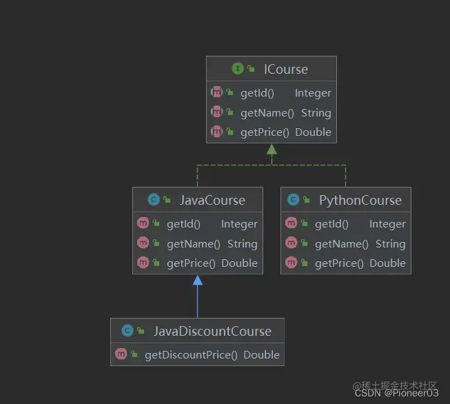Select the blue inheritance arrow into JavaCourse
Screen dimensions: 450x404
pyautogui.click(x=198, y=296)
